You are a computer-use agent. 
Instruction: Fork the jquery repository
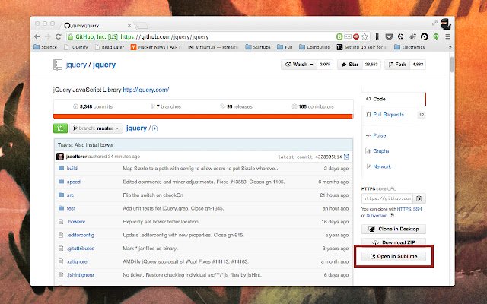[397, 64]
